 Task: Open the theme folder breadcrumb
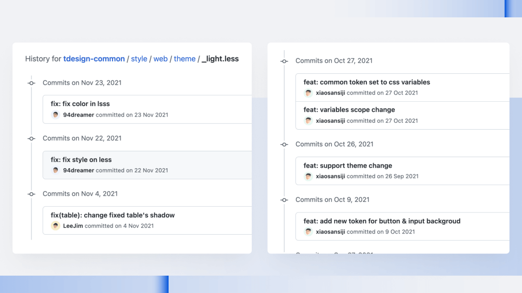click(185, 59)
